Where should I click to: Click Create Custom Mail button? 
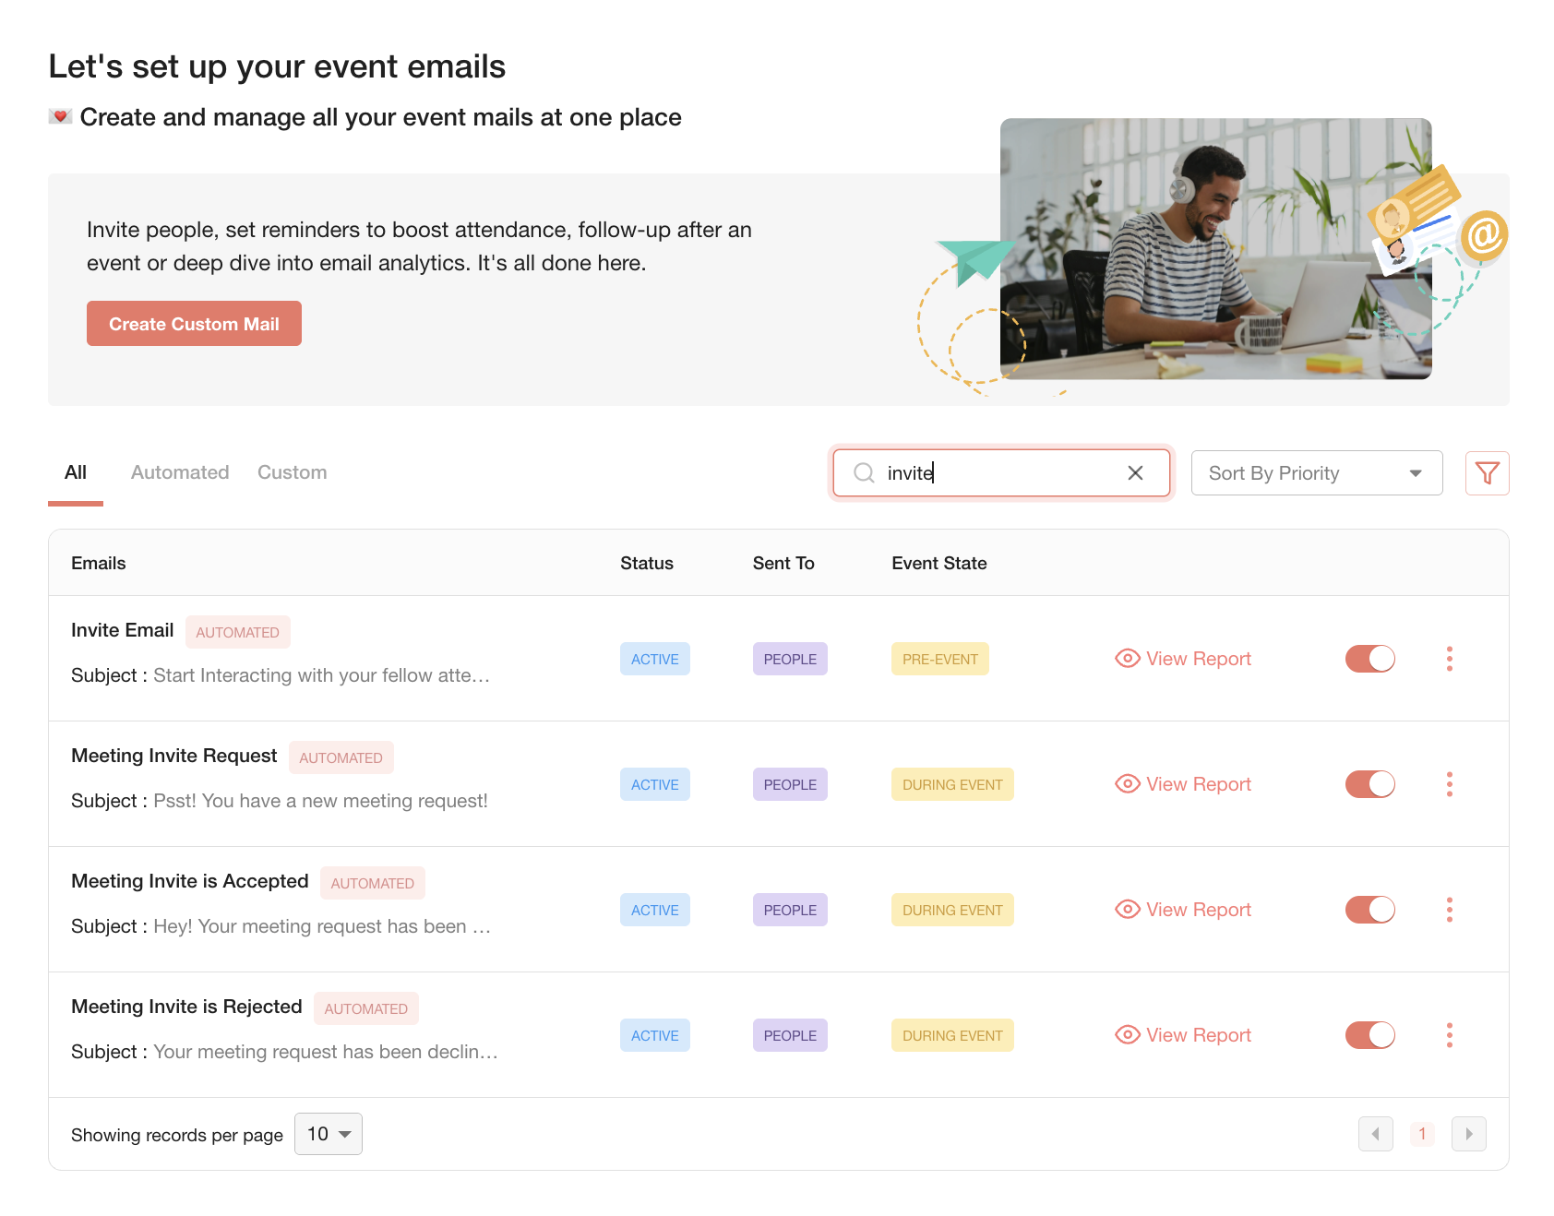(194, 324)
